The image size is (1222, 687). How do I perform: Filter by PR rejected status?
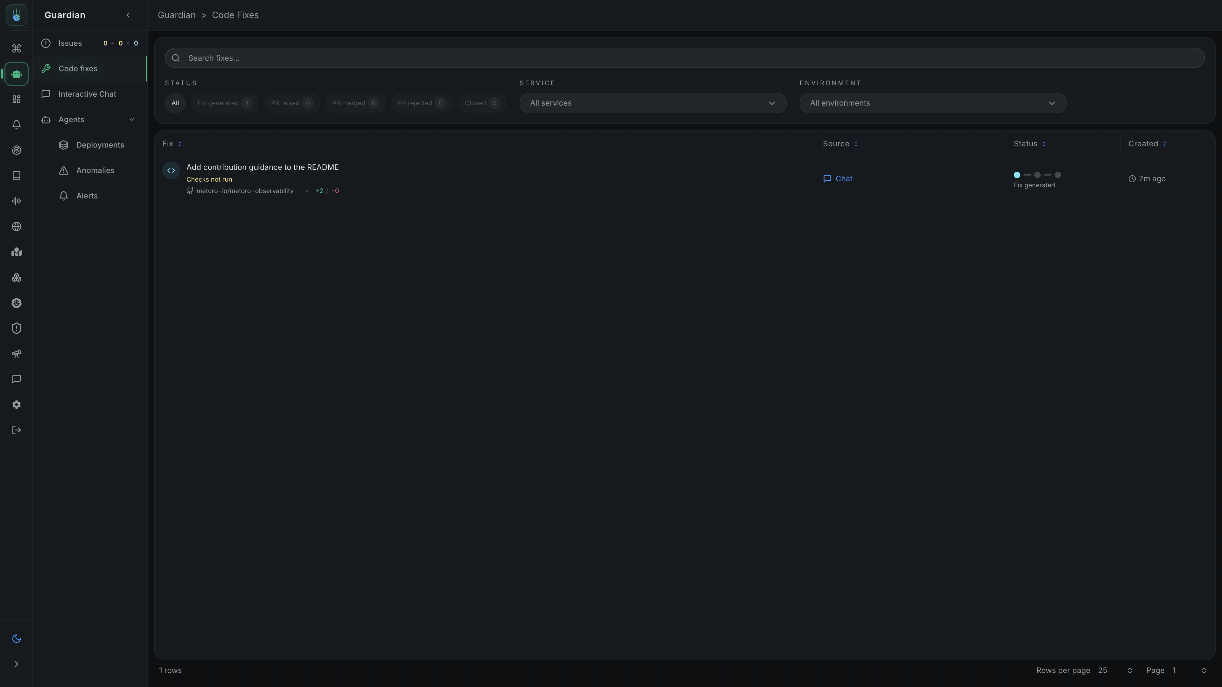pyautogui.click(x=422, y=103)
